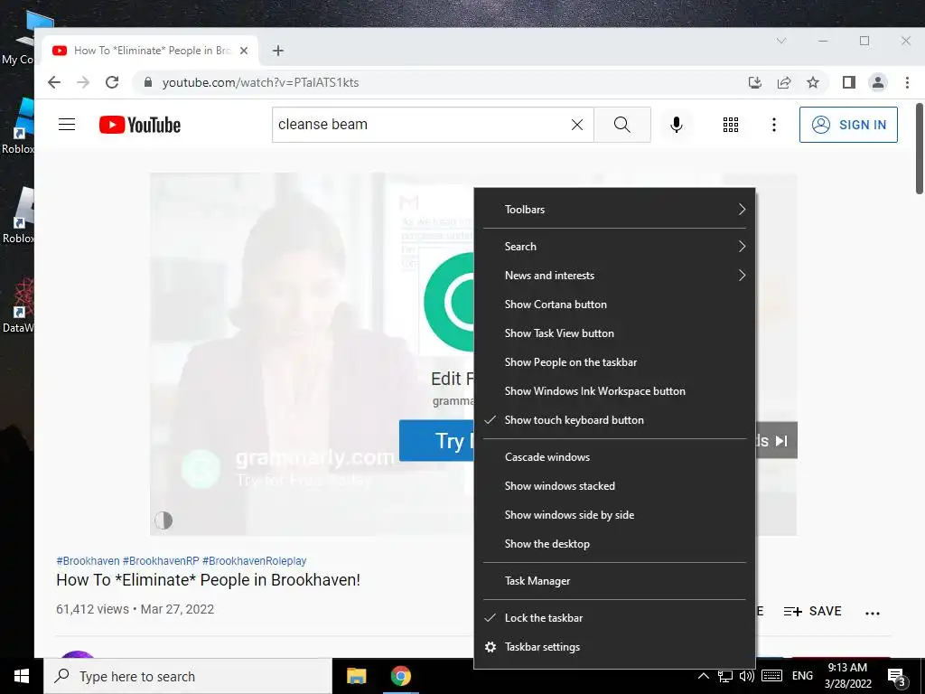Click the taskbar search box
The image size is (925, 694).
point(188,676)
